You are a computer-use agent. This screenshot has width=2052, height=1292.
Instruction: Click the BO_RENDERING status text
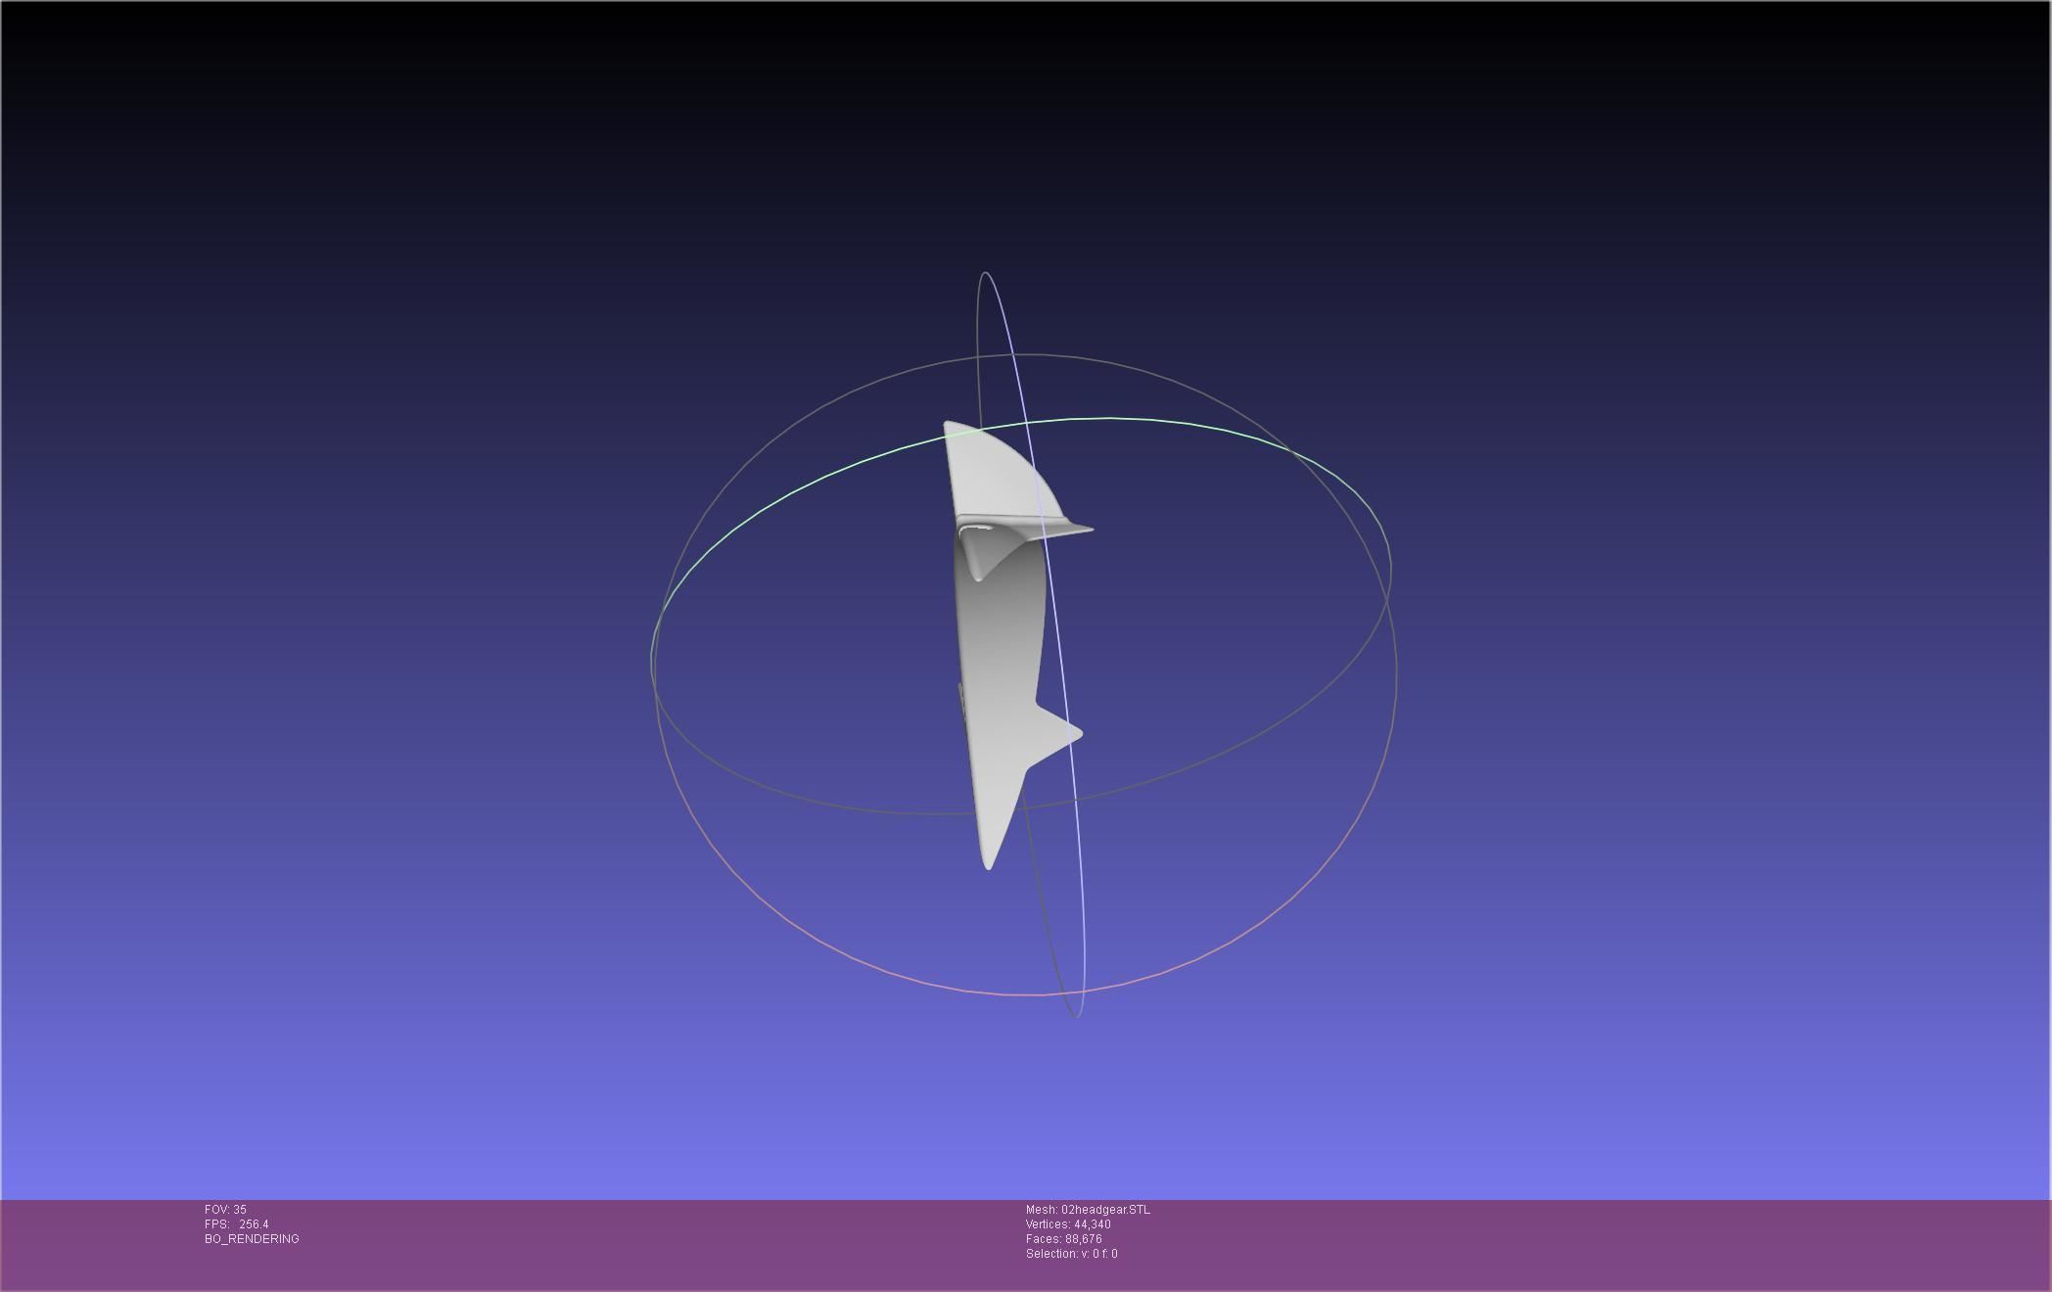[x=252, y=1239]
